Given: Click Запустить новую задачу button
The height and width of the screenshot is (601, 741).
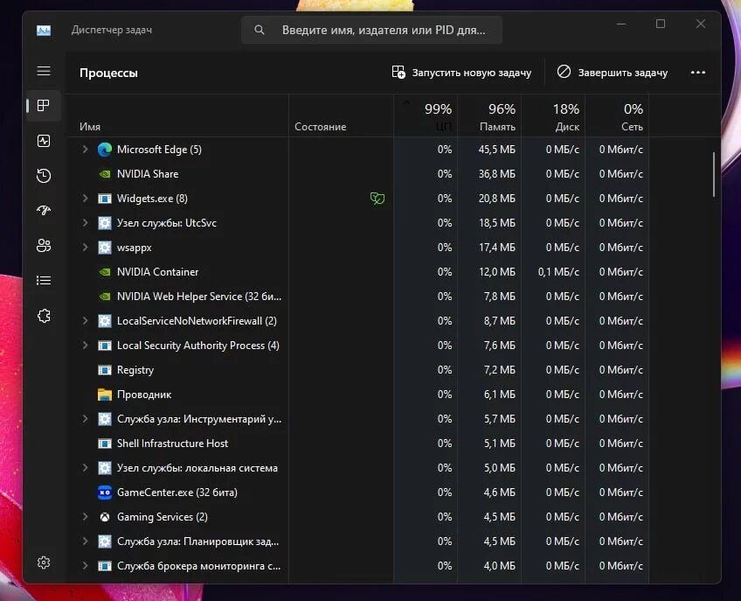Looking at the screenshot, I should (461, 73).
